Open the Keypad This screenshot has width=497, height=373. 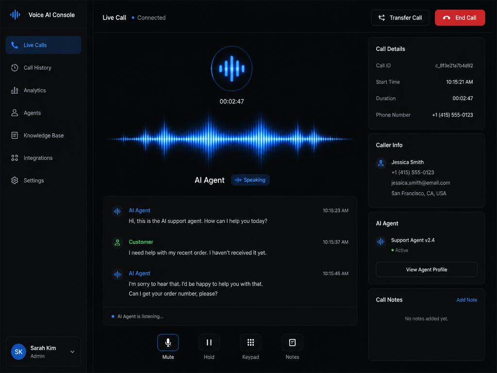(x=250, y=342)
